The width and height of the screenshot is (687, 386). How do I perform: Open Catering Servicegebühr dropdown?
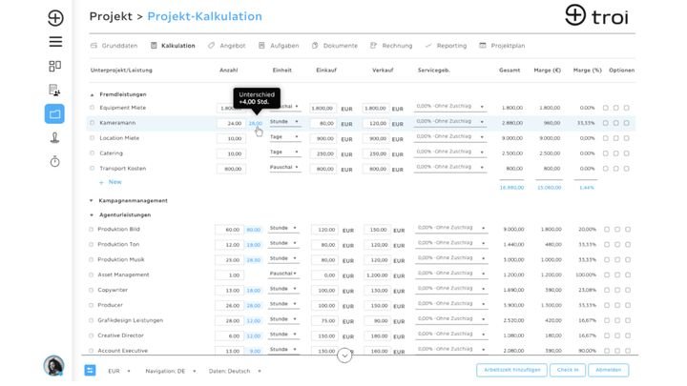coord(450,152)
